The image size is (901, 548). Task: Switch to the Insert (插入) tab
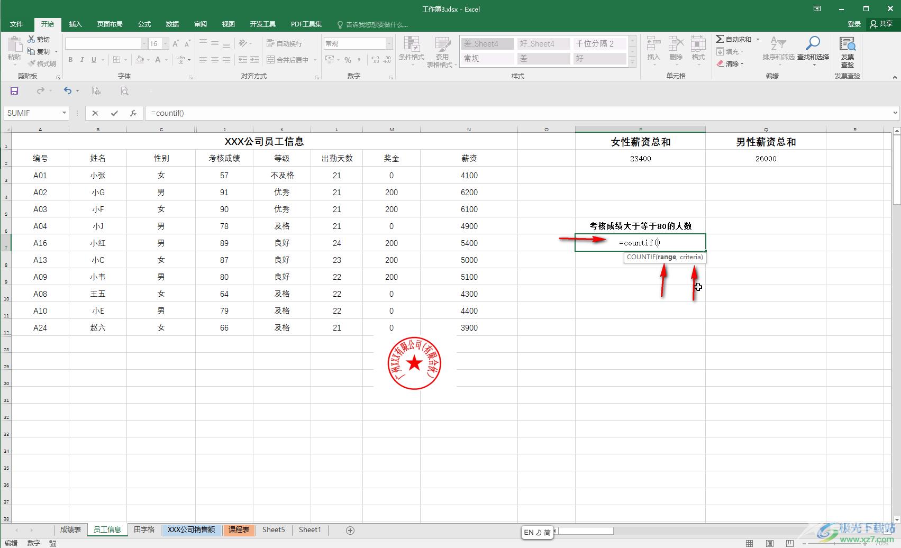[x=76, y=24]
